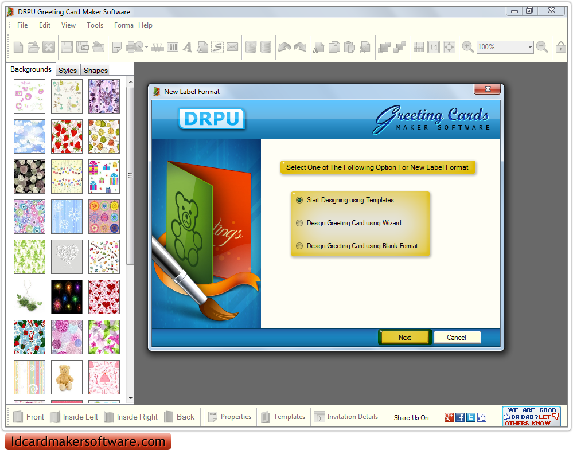Click the WordArt W toolbar icon

click(158, 47)
